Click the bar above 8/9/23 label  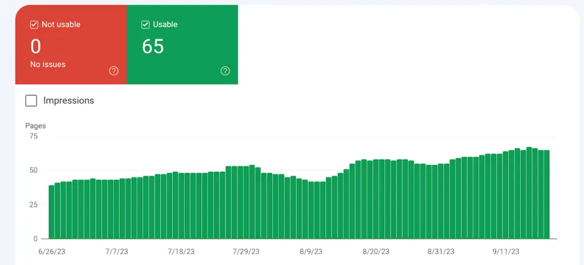point(311,210)
